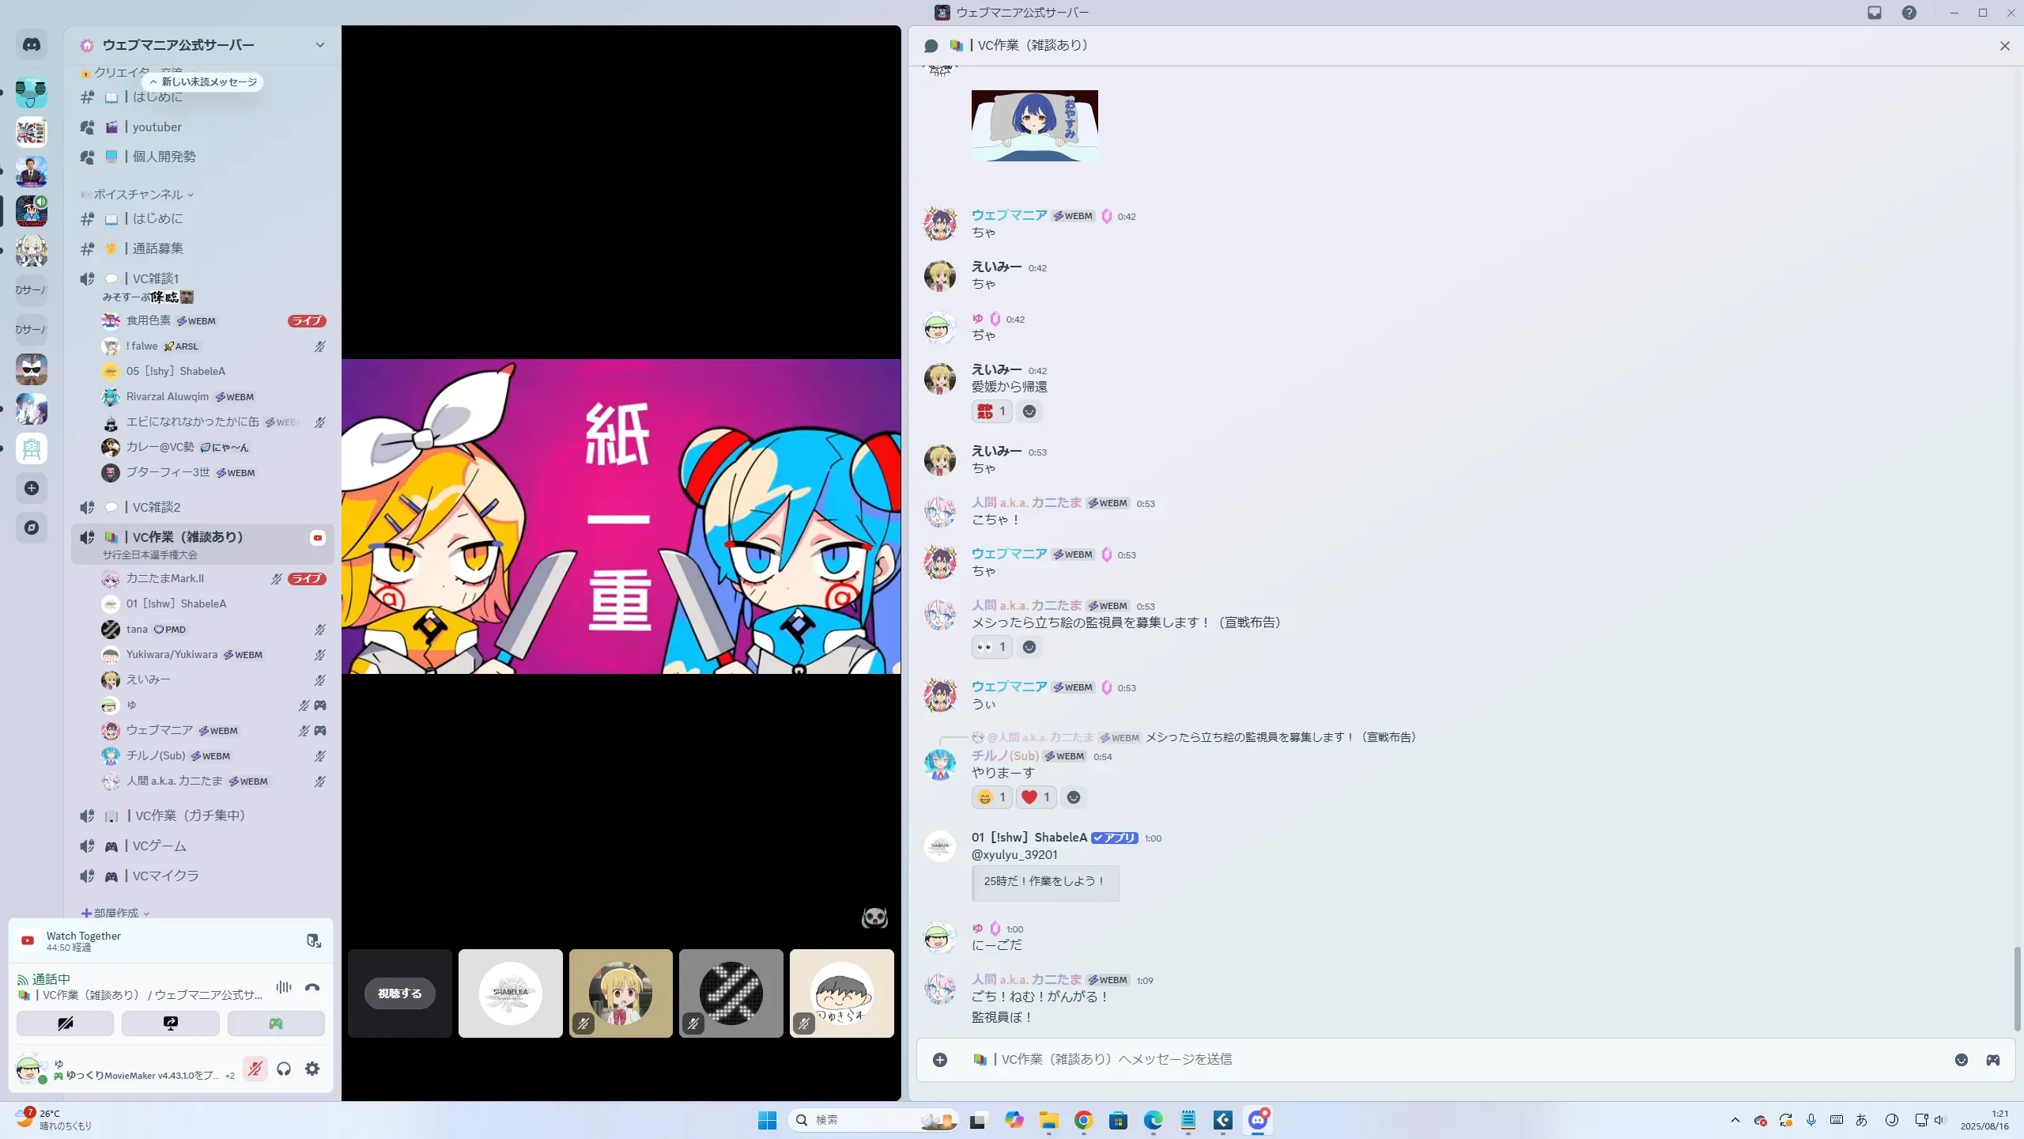
Task: Expand ウェブマニア公式サーバー server menu dropdown
Action: click(x=319, y=45)
